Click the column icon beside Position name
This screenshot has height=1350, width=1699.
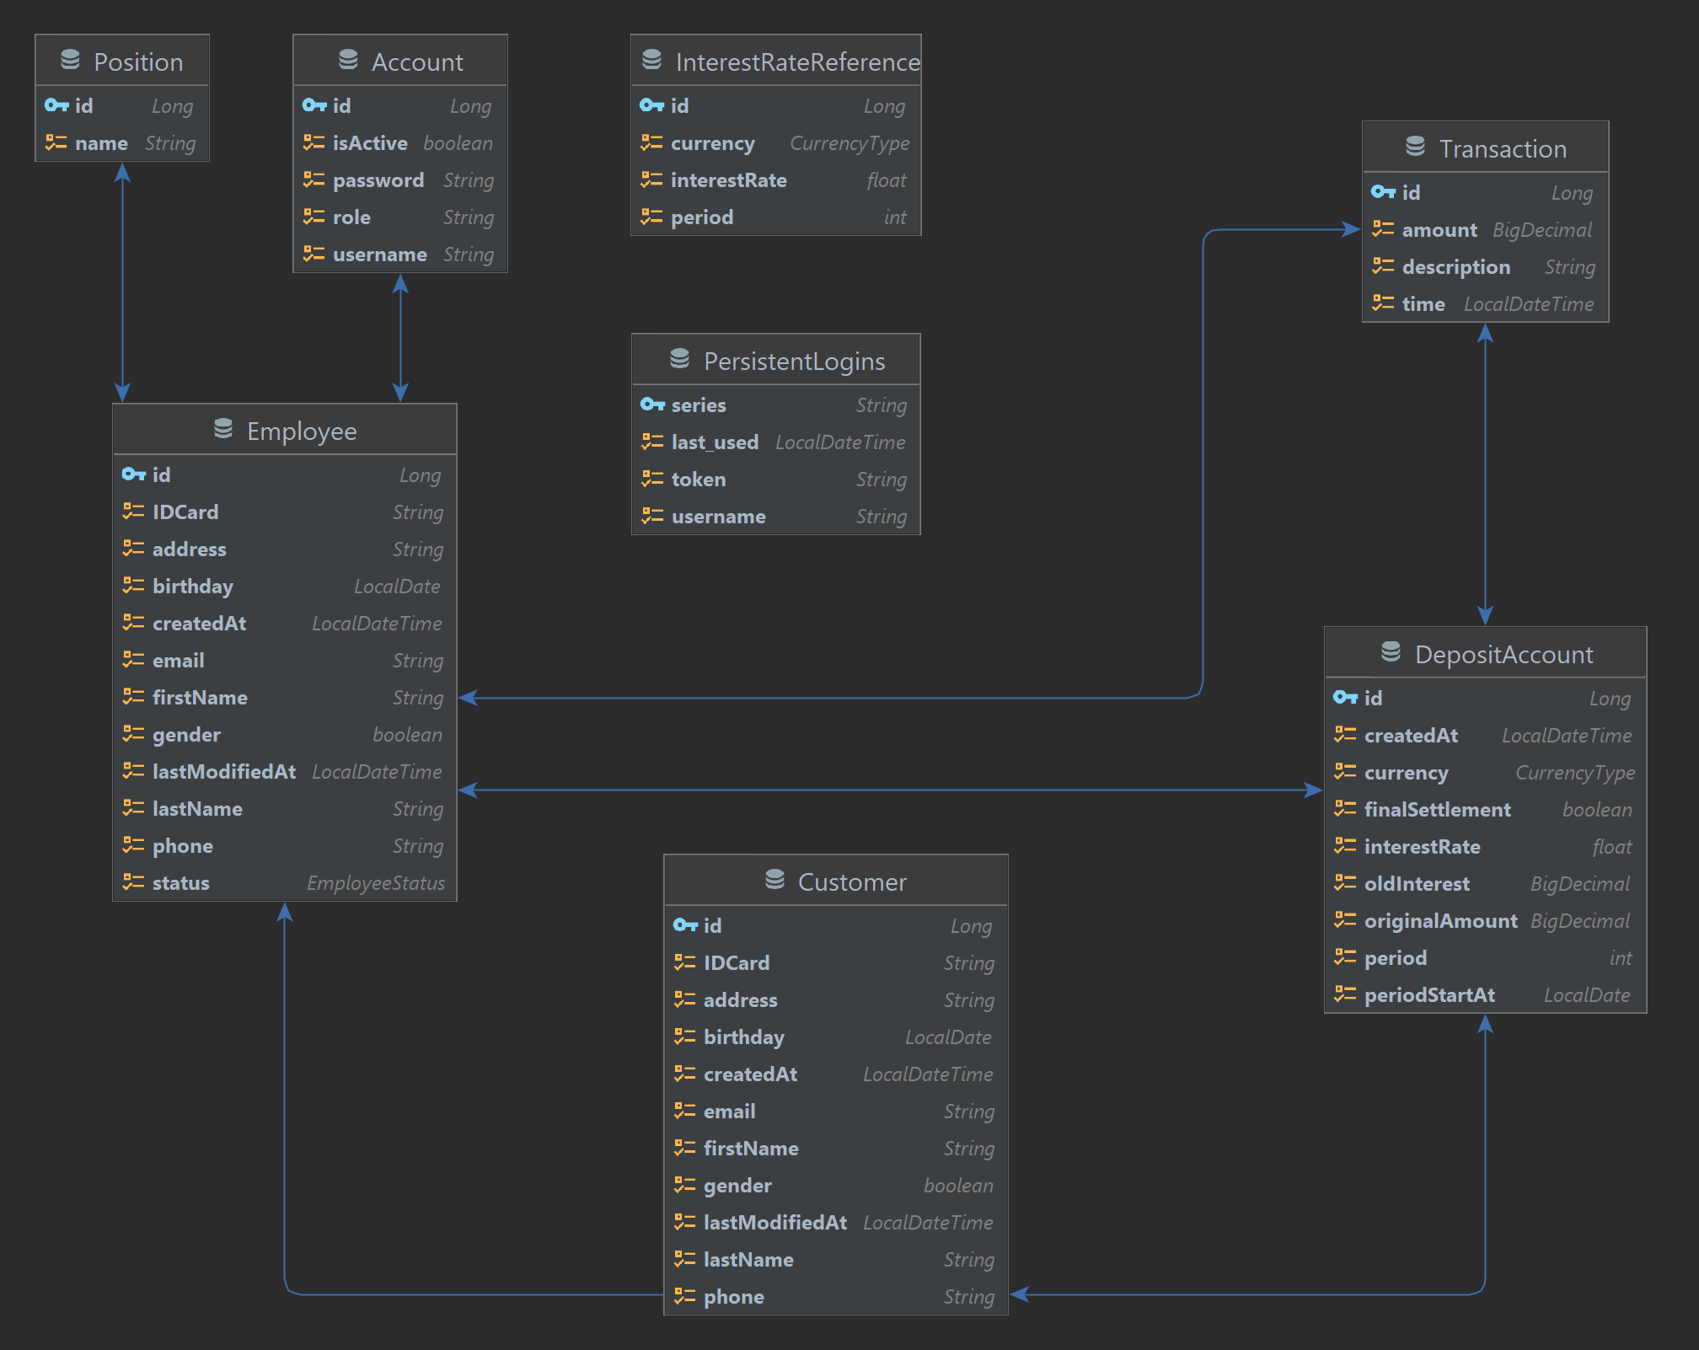tap(56, 142)
